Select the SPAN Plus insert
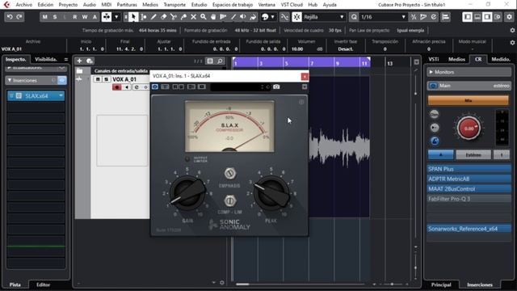The width and height of the screenshot is (517, 291). [x=469, y=169]
